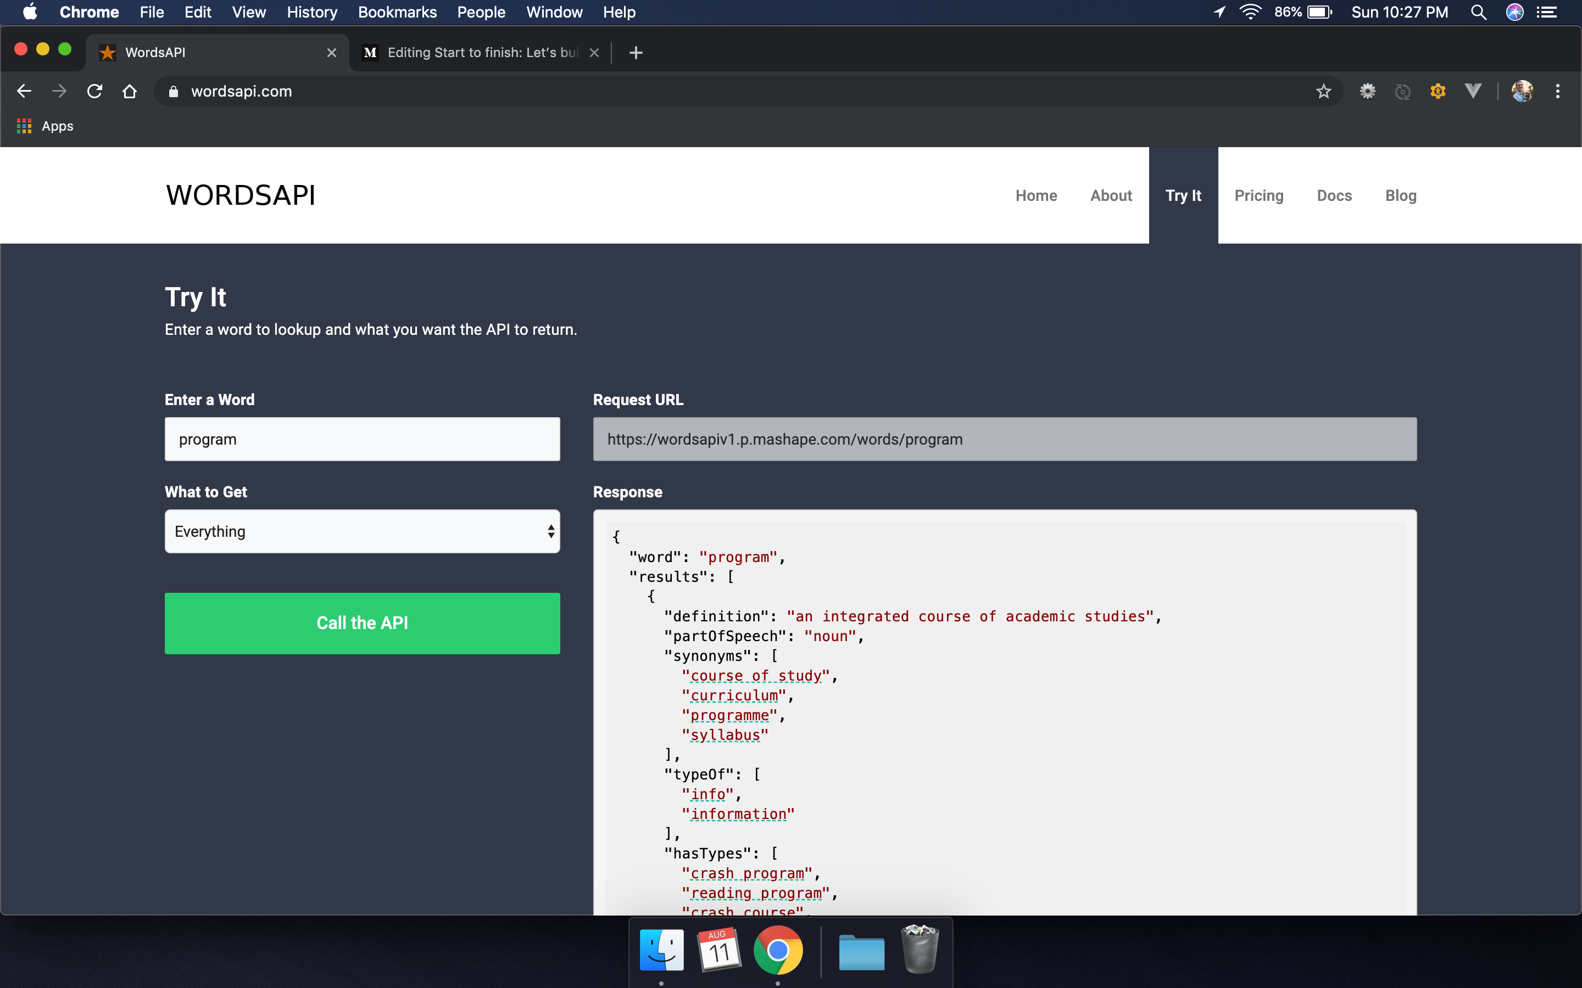Image resolution: width=1582 pixels, height=988 pixels.
Task: Click the Wi-Fi status icon
Action: pos(1250,12)
